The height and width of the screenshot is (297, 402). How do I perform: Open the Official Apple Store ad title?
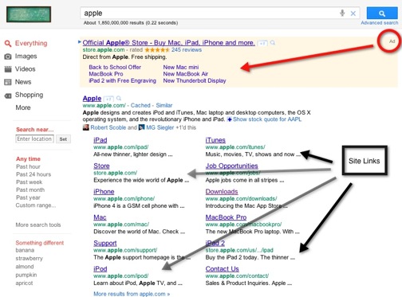point(168,43)
